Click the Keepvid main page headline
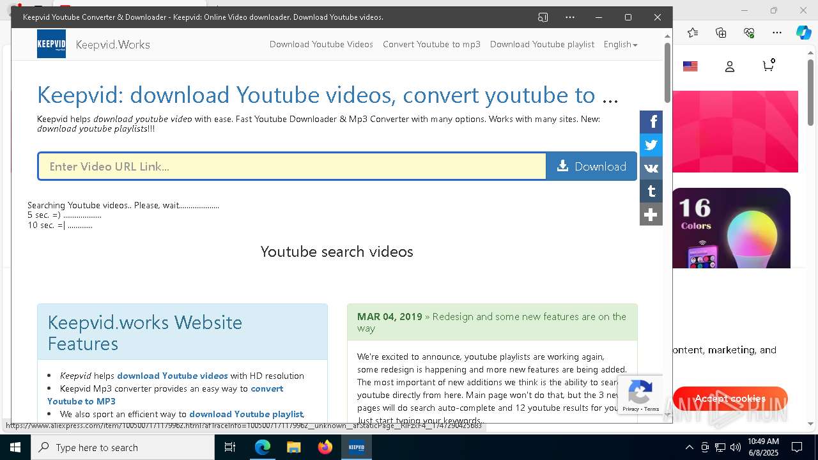The height and width of the screenshot is (460, 818). [327, 95]
